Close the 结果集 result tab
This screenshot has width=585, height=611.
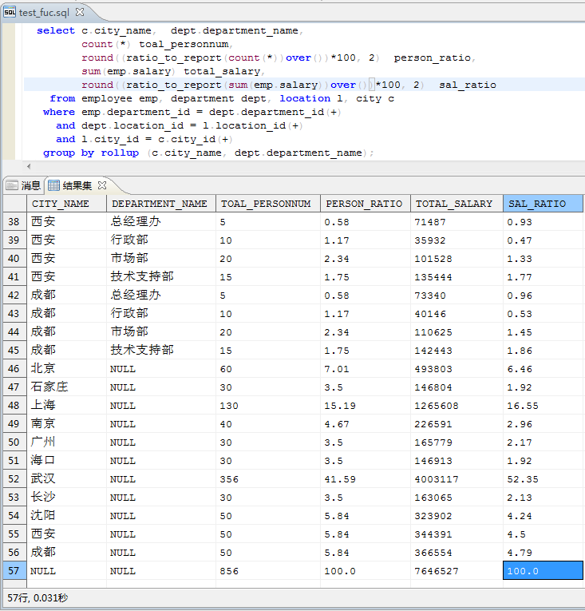(101, 185)
